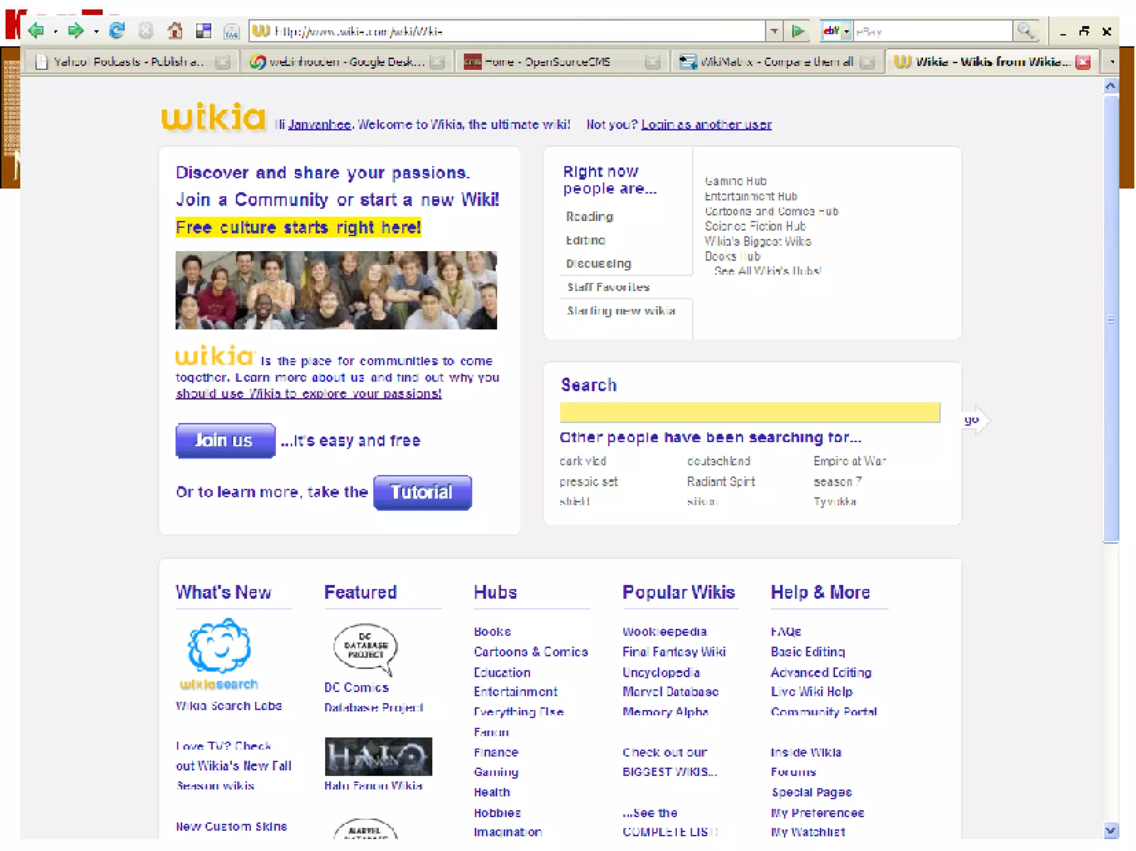Click the search magnifier icon
Viewport: 1136px width, 851px height.
(1026, 31)
